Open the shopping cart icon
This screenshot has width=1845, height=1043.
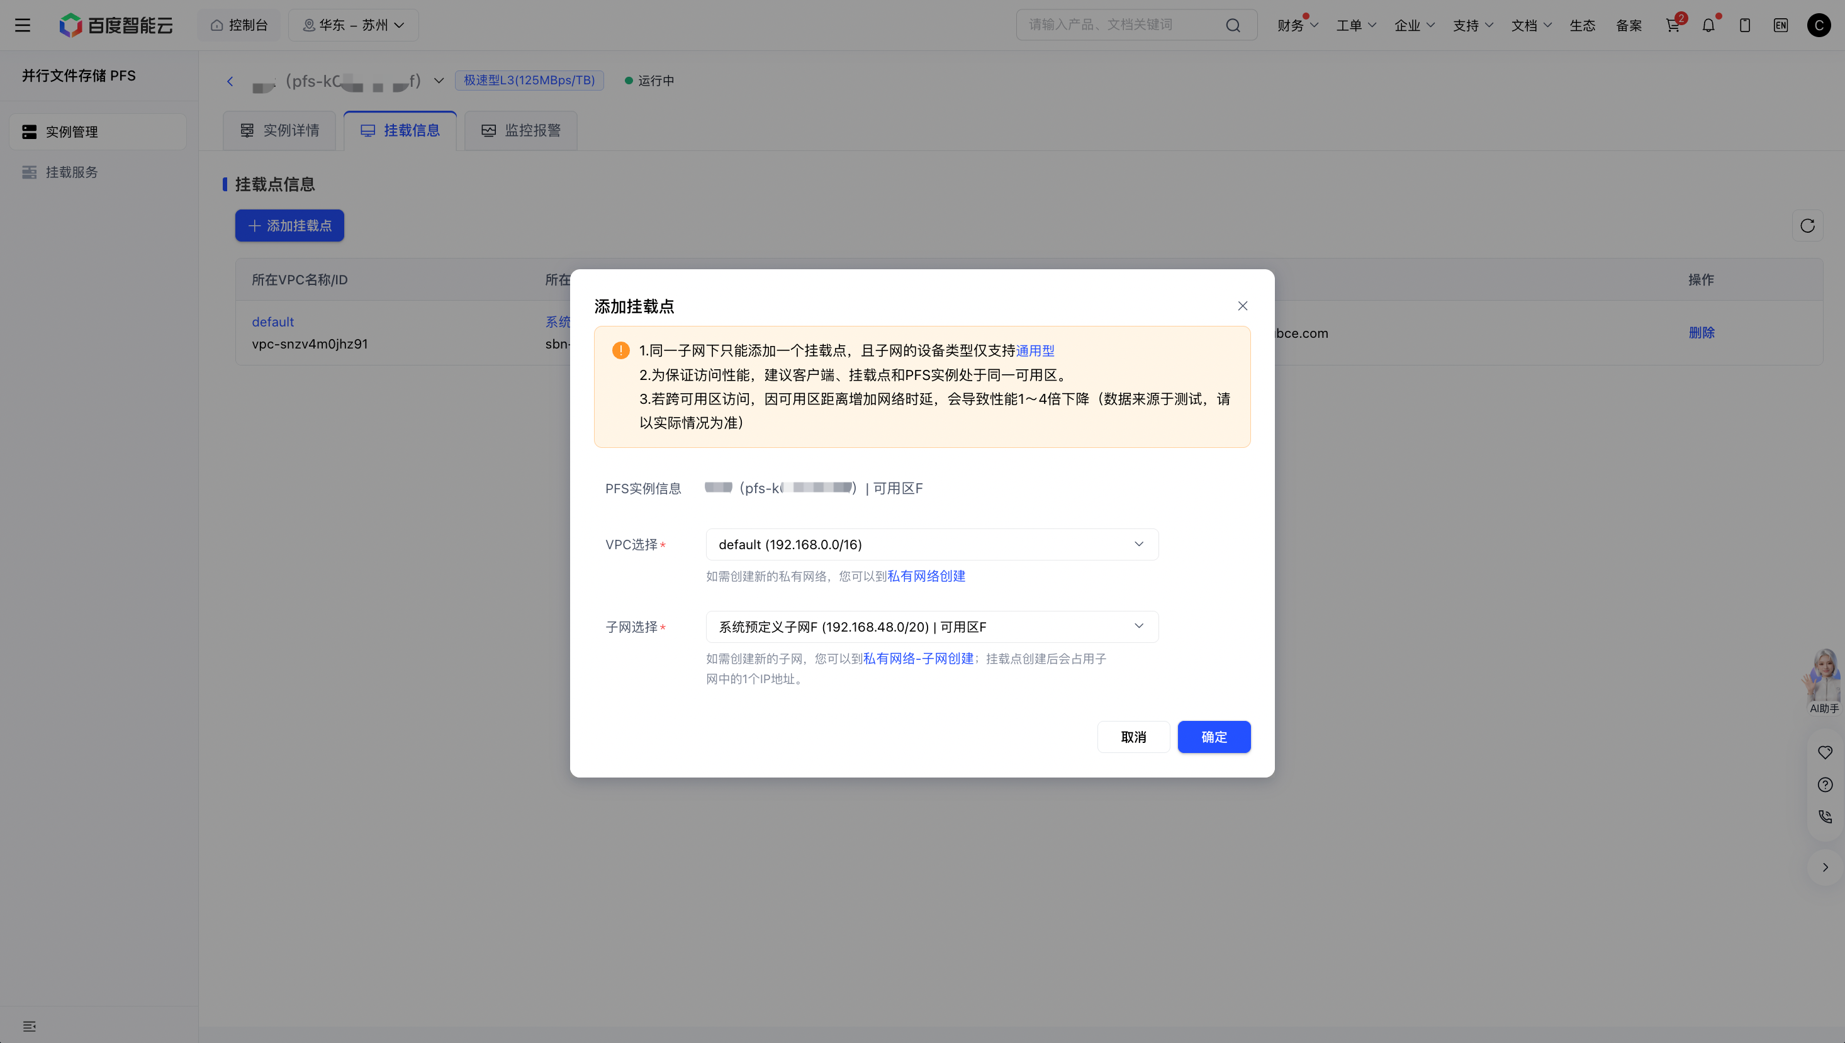click(1673, 25)
